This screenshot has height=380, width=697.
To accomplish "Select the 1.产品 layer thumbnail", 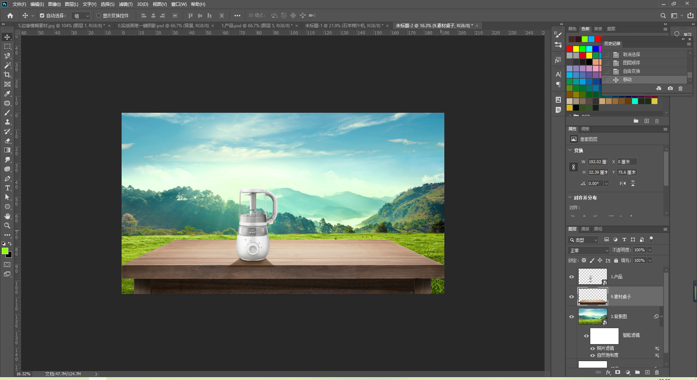I will click(592, 277).
